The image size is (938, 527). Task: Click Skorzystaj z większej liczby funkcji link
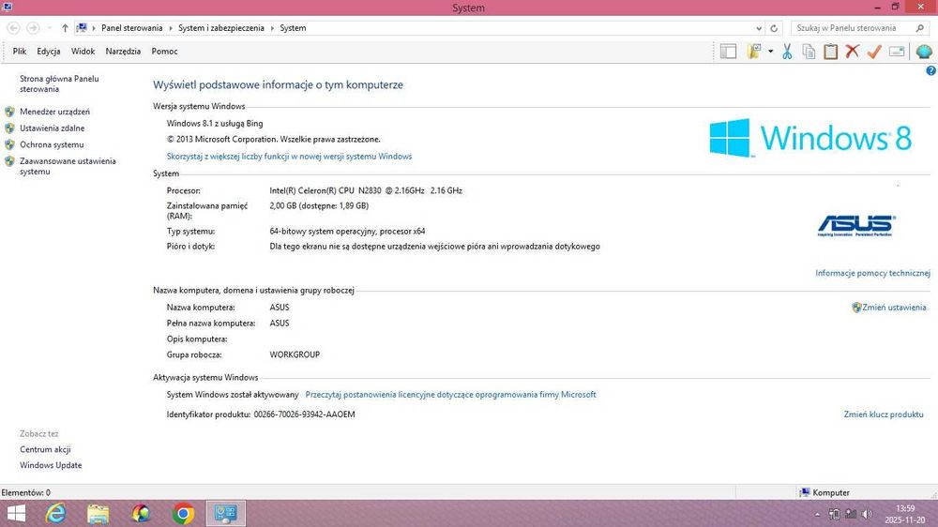pos(289,156)
